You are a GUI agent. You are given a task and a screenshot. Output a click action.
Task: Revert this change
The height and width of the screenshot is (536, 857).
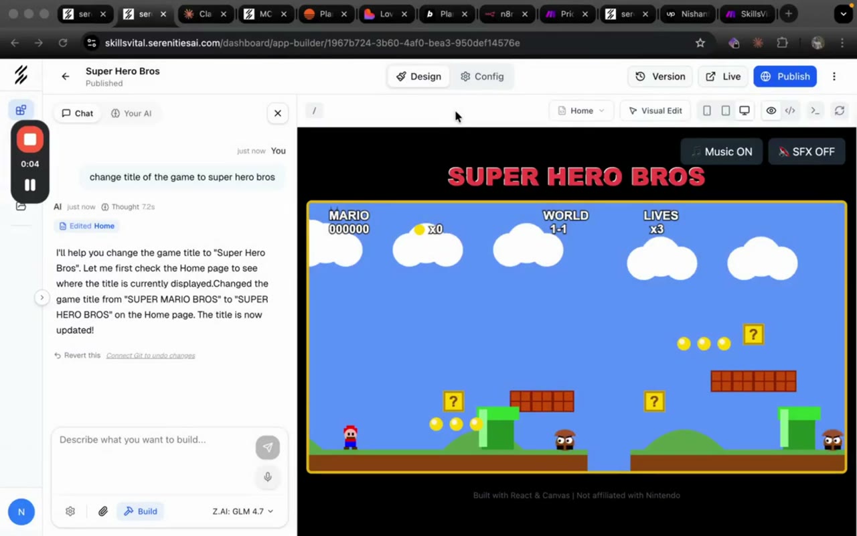[x=77, y=355]
